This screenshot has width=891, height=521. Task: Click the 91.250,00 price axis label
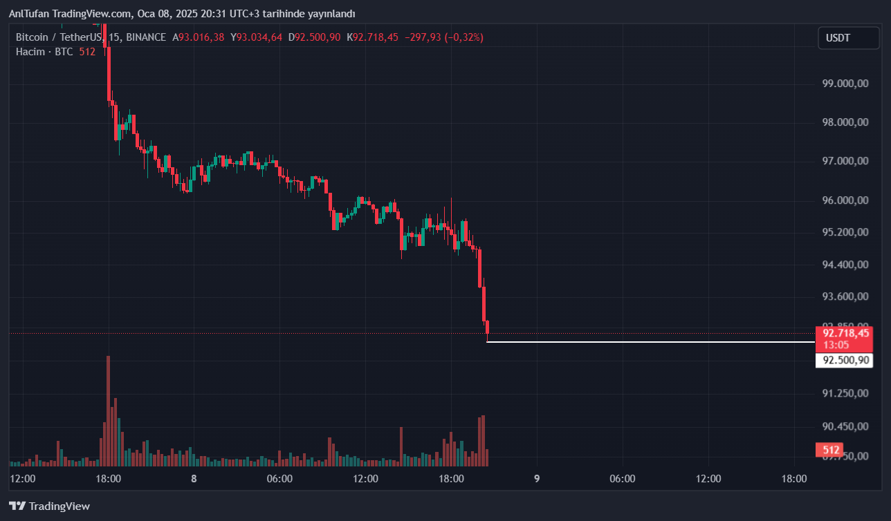click(845, 393)
